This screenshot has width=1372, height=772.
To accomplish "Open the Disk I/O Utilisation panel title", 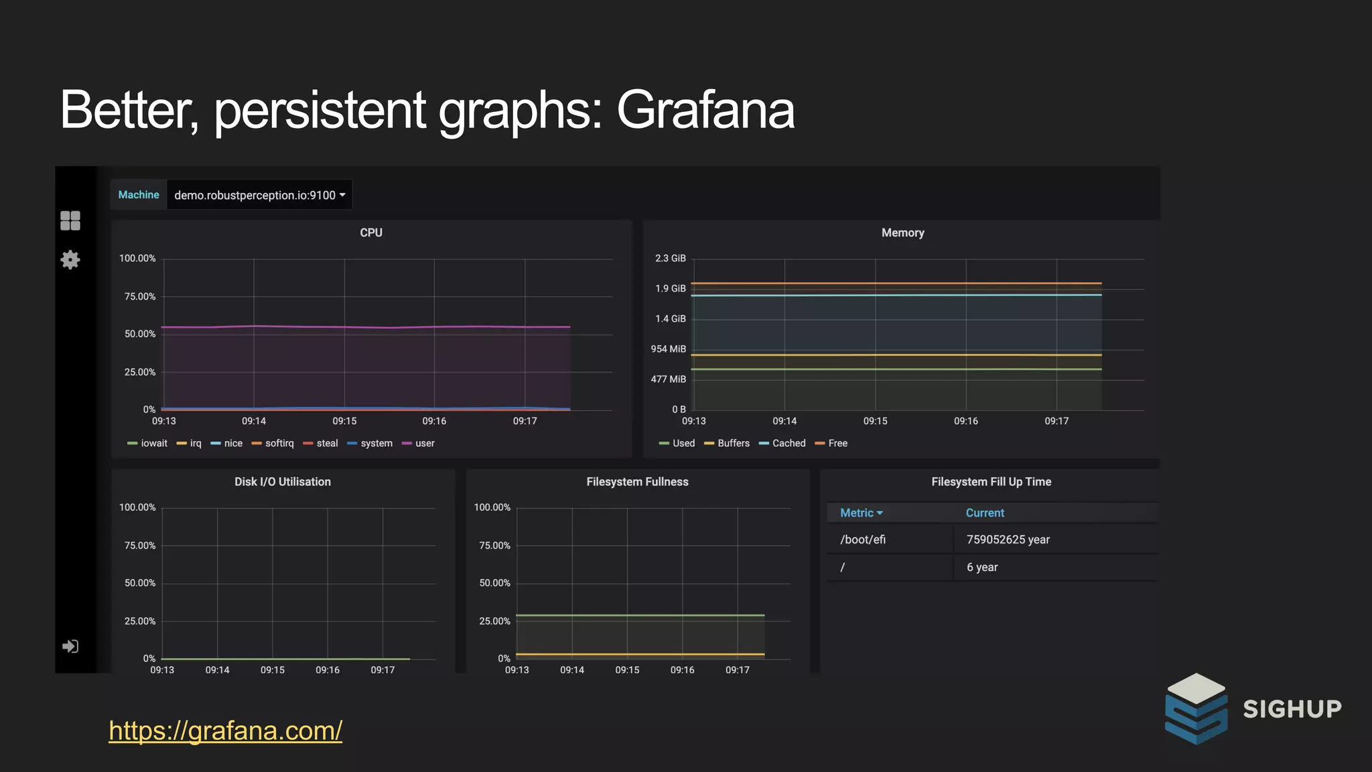I will click(283, 482).
